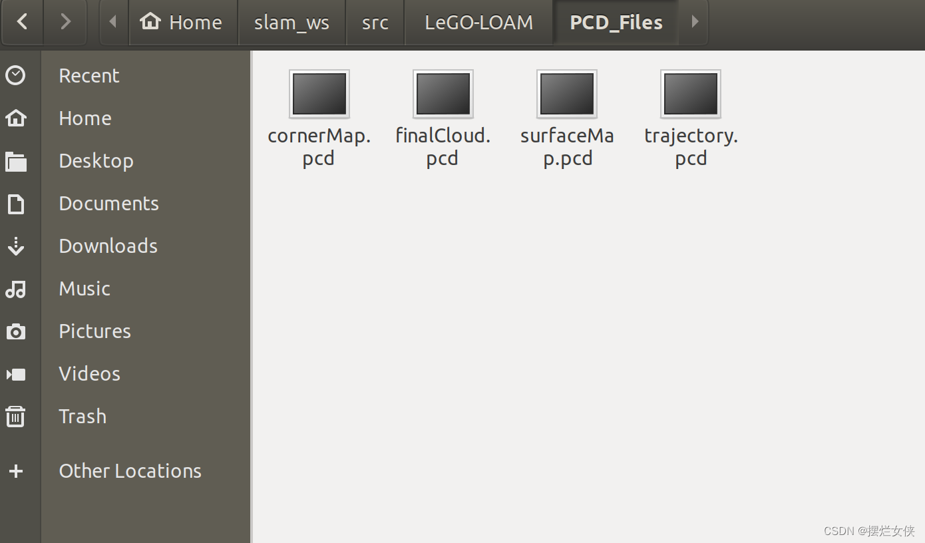Viewport: 925px width, 543px height.
Task: Select the trajectory.pcd file thumbnail
Action: [x=691, y=94]
